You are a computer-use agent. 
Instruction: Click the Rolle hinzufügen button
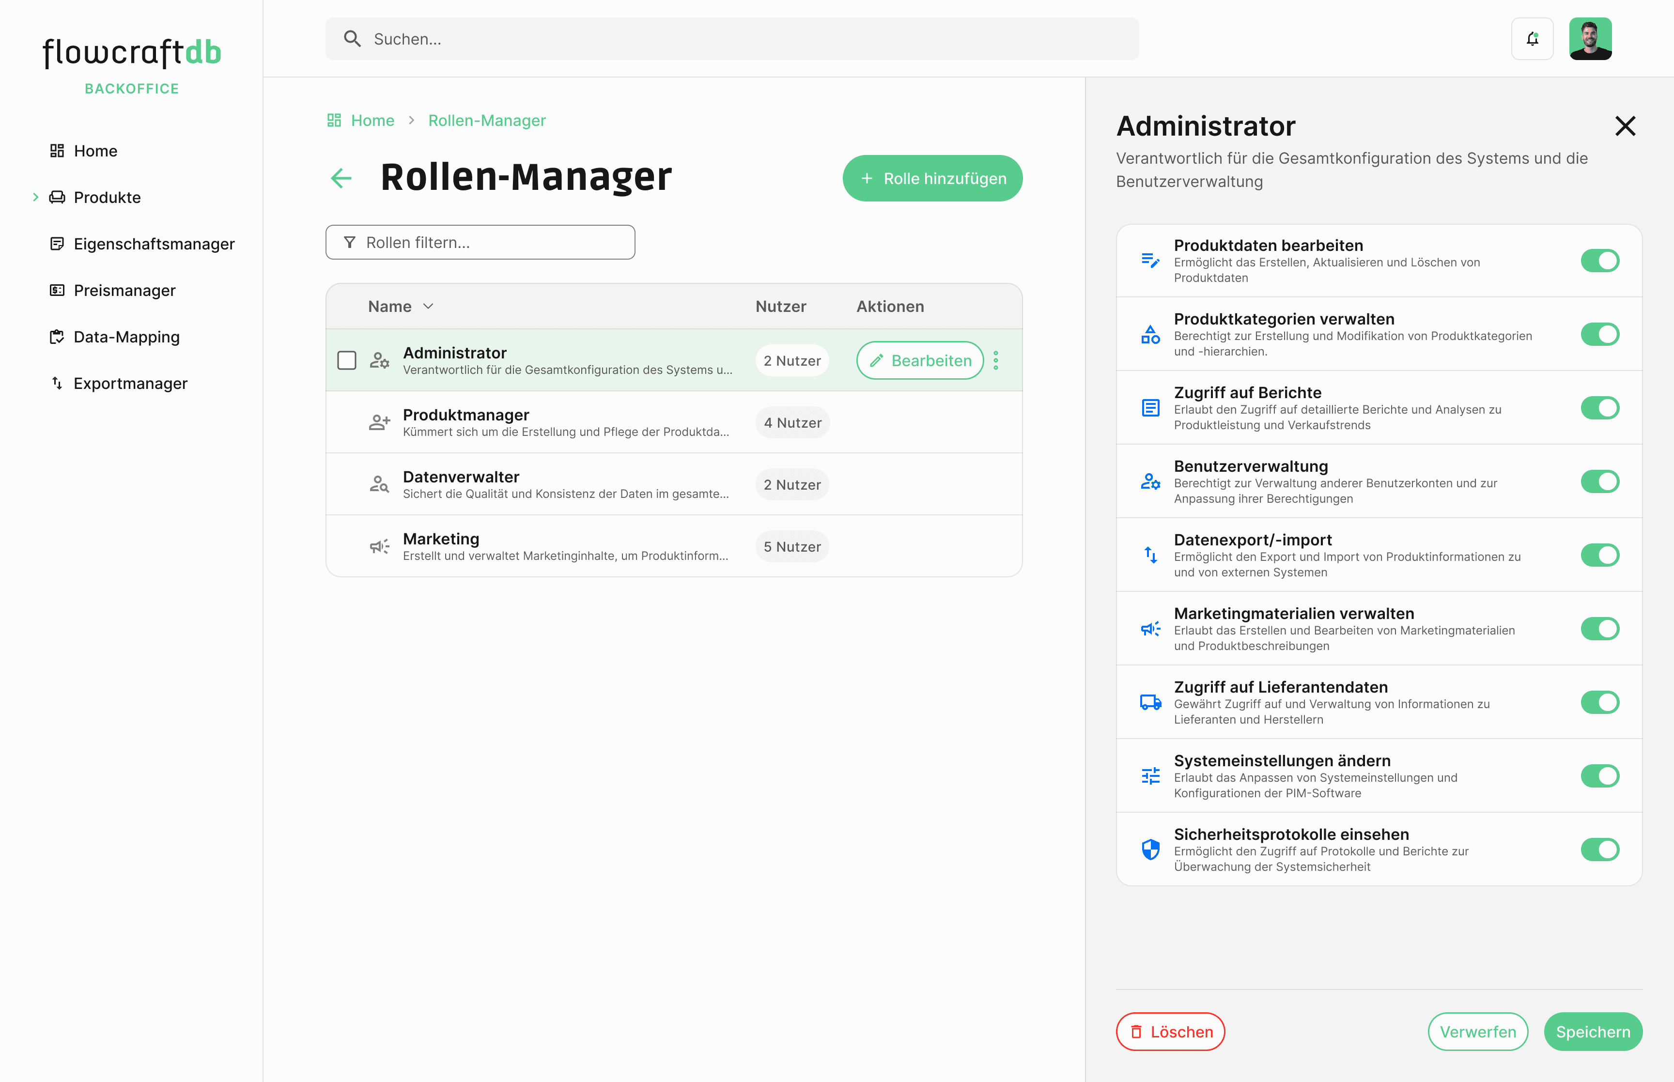(x=932, y=178)
